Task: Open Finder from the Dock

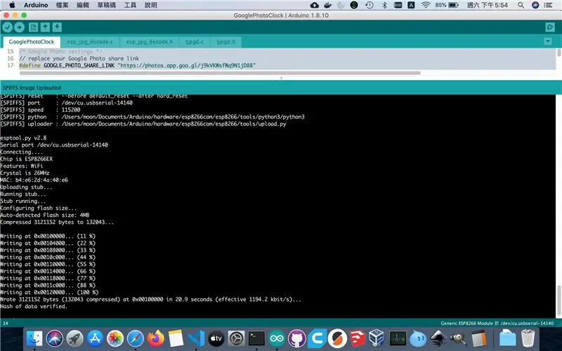Action: 34,338
